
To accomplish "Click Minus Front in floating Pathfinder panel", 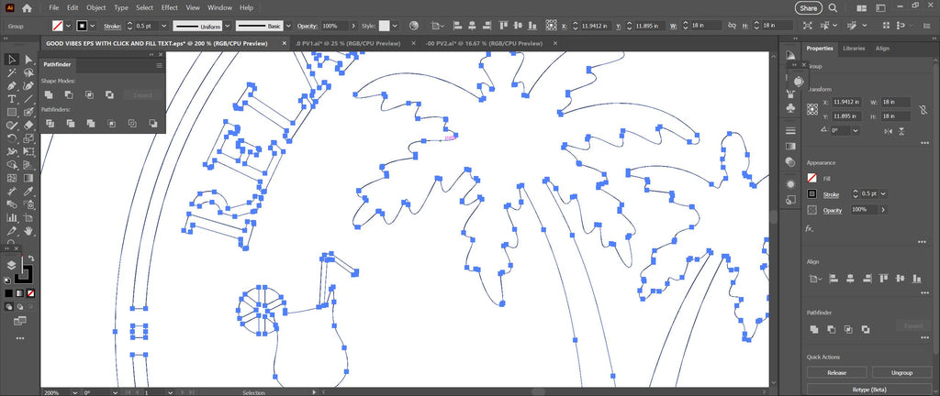I will [x=69, y=94].
